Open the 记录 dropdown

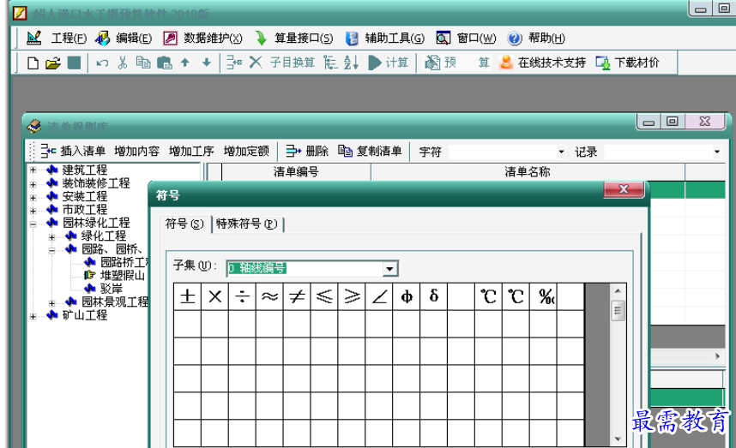[x=717, y=152]
